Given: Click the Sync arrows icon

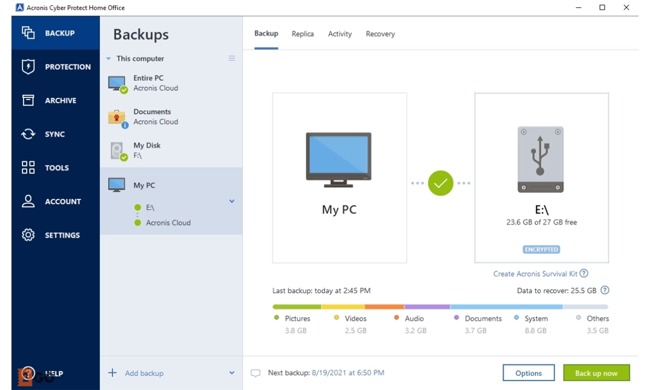Looking at the screenshot, I should [x=28, y=134].
